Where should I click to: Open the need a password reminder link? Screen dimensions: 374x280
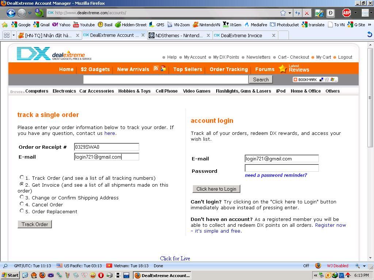276,175
